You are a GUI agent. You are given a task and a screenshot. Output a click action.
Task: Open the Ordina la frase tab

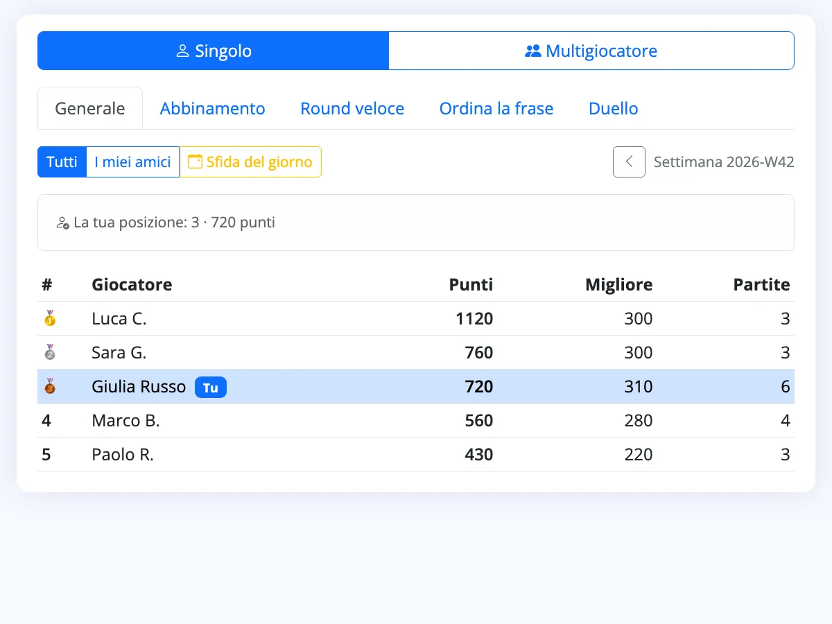(496, 108)
